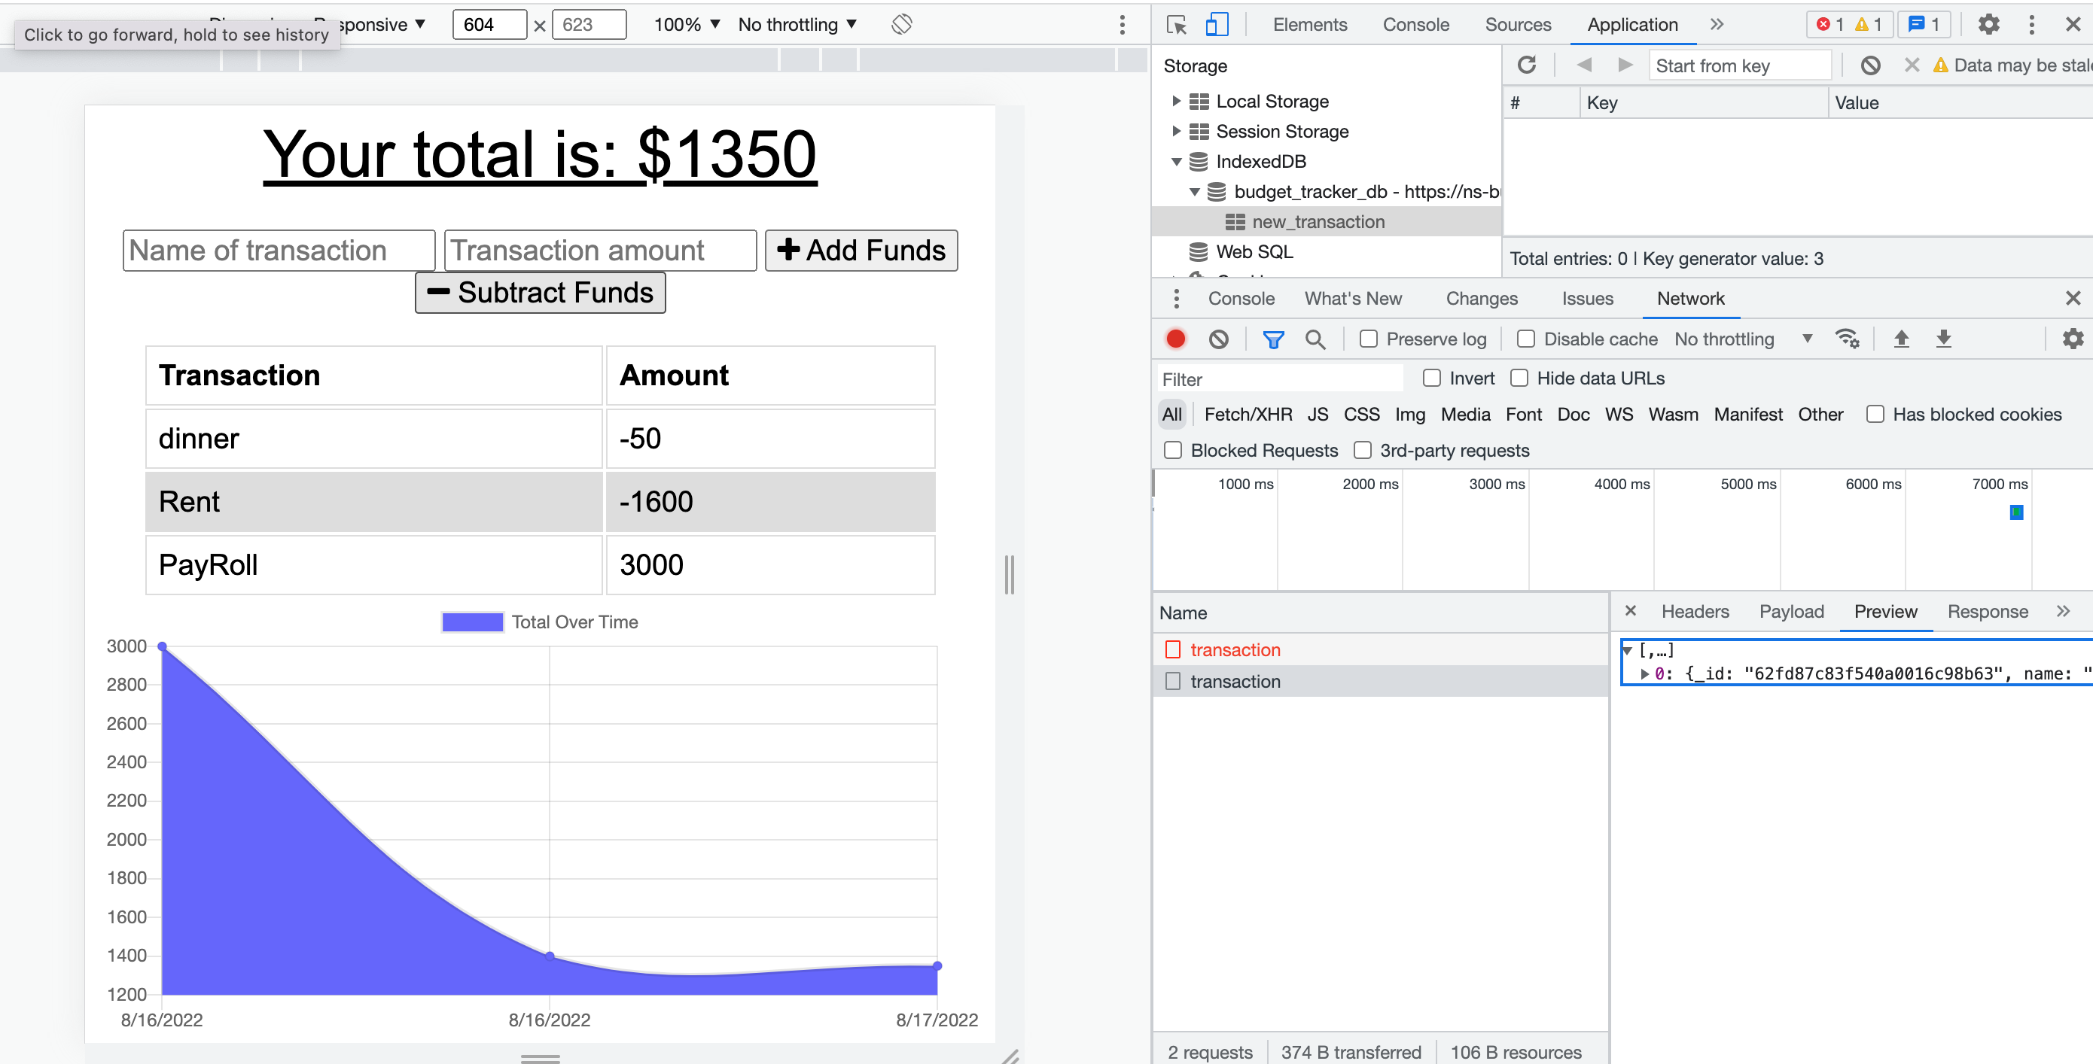Open the Payload tab
Screen dimensions: 2093x1064
(x=1791, y=612)
